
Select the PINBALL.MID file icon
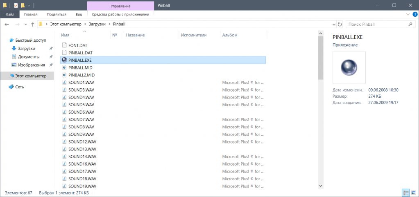coord(64,67)
